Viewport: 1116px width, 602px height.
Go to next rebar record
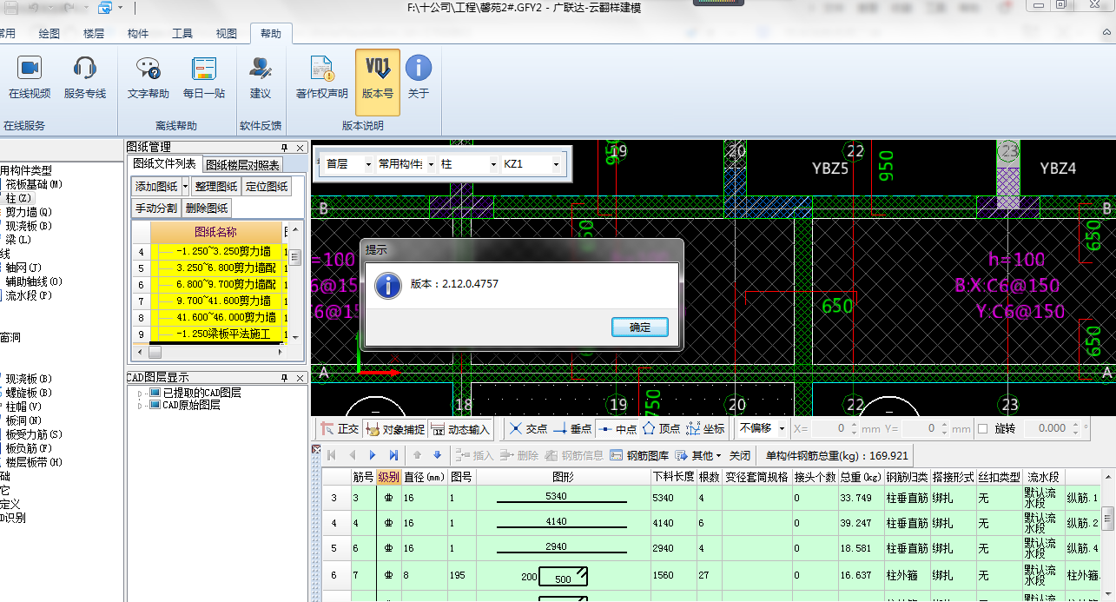point(373,455)
